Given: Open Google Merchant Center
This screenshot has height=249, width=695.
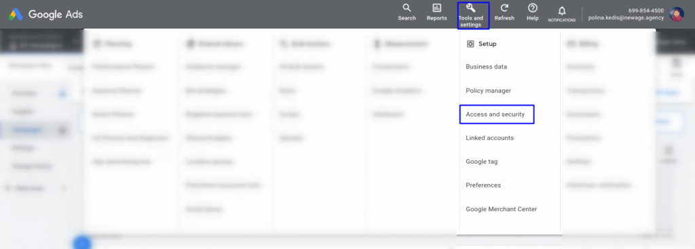Looking at the screenshot, I should [x=502, y=209].
